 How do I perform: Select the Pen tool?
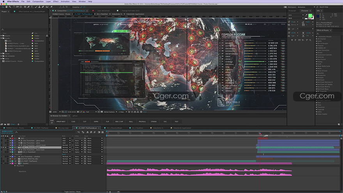[x=28, y=7]
